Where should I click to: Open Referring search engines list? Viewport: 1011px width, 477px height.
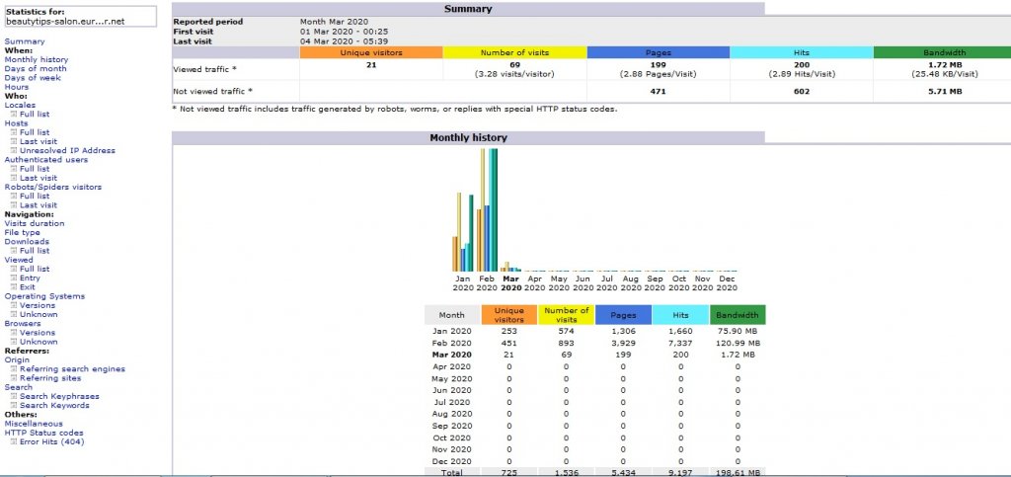[x=72, y=368]
